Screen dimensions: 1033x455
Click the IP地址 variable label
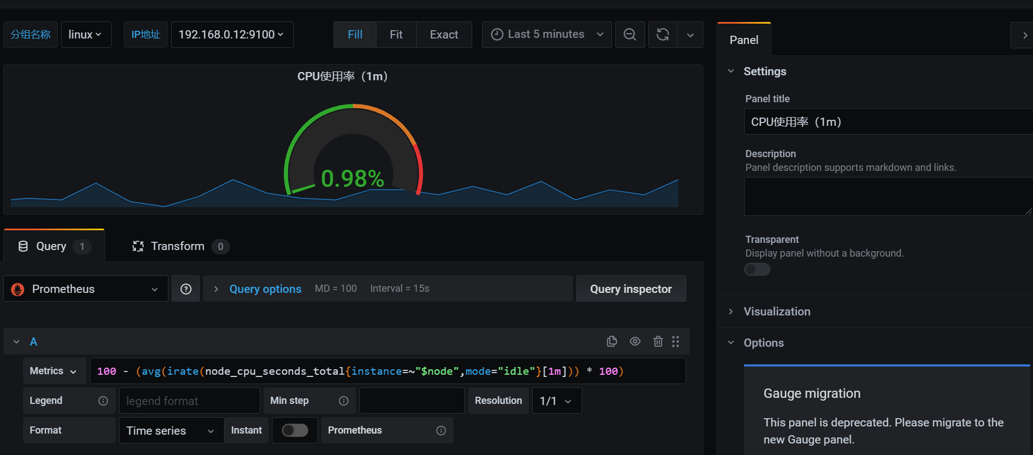[146, 35]
